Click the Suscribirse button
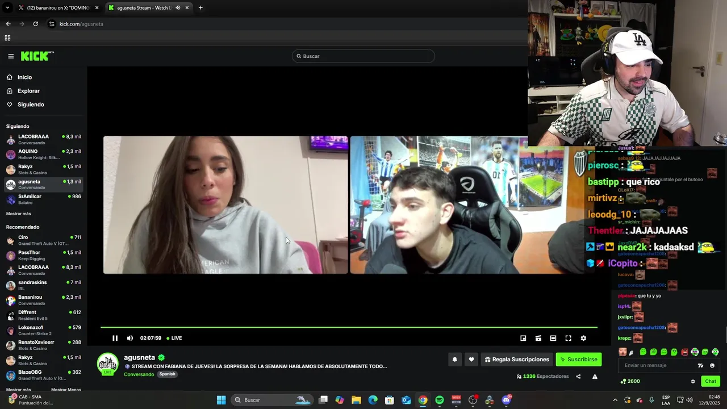The height and width of the screenshot is (409, 727). point(578,359)
